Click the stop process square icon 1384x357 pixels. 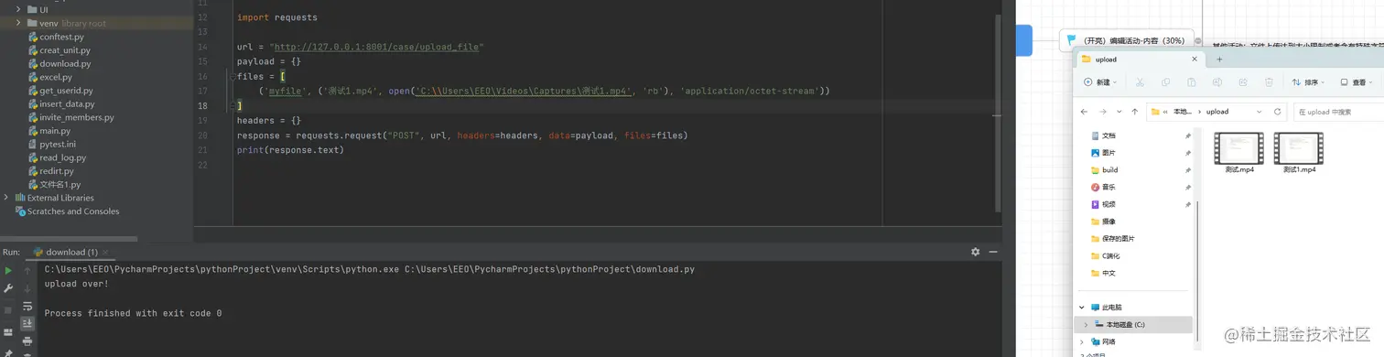(x=8, y=309)
